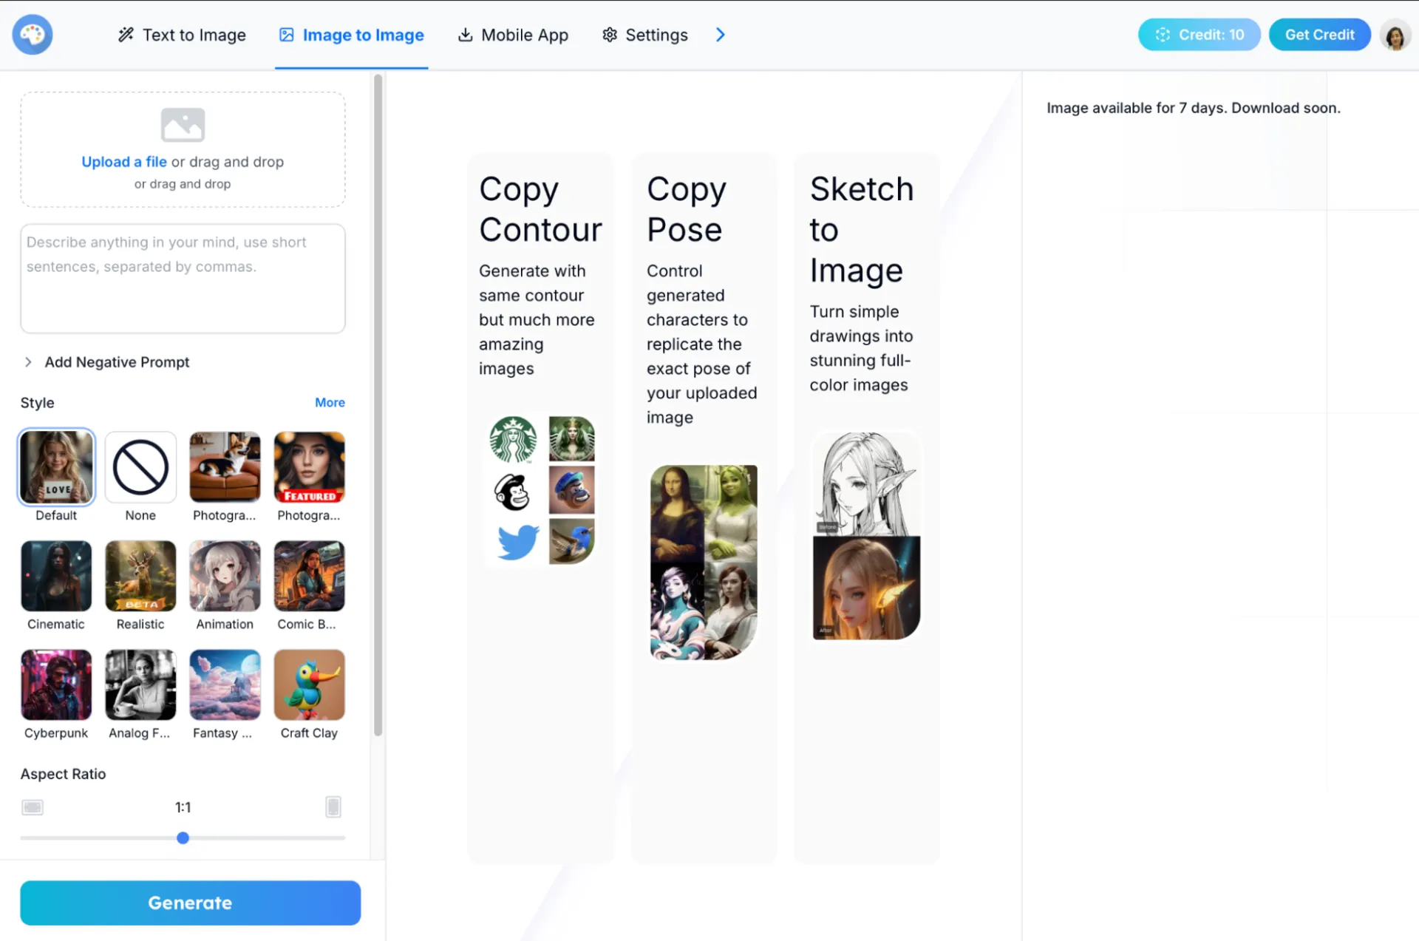1419x941 pixels.
Task: Choose the landscape aspect ratio icon
Action: [33, 807]
